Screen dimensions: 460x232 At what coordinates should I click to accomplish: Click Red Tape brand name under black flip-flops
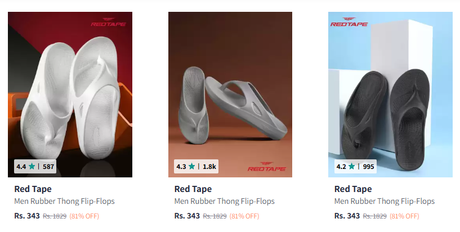[353, 189]
